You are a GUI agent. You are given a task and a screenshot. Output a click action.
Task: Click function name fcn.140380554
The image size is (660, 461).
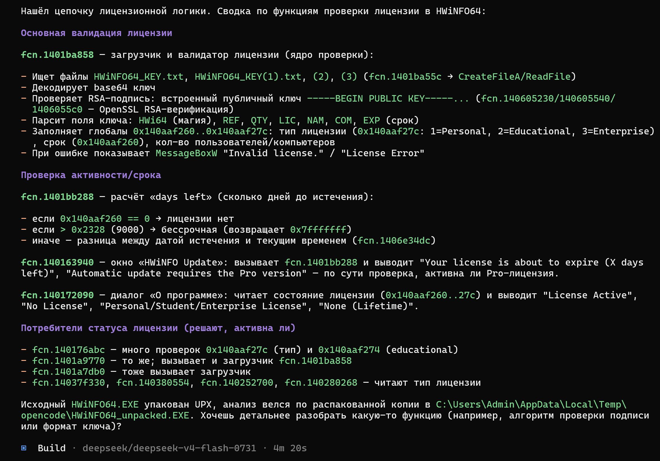(x=153, y=383)
